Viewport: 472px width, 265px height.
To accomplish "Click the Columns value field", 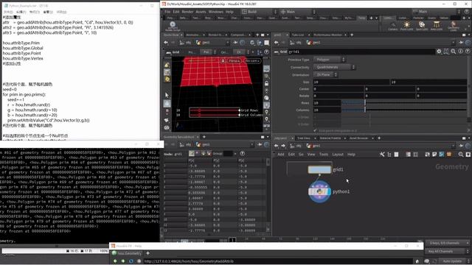I will pos(327,110).
